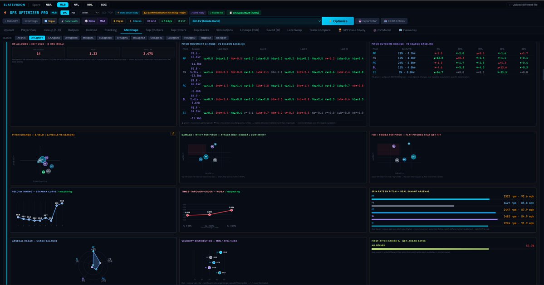Select the LAA@MIA game filter

point(54,38)
